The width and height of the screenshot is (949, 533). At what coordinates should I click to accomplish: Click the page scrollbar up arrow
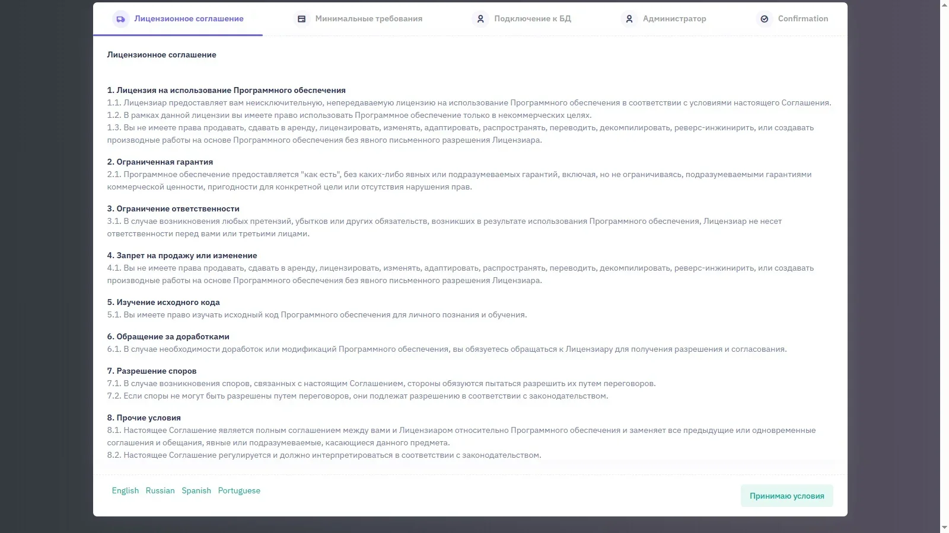coord(944,5)
